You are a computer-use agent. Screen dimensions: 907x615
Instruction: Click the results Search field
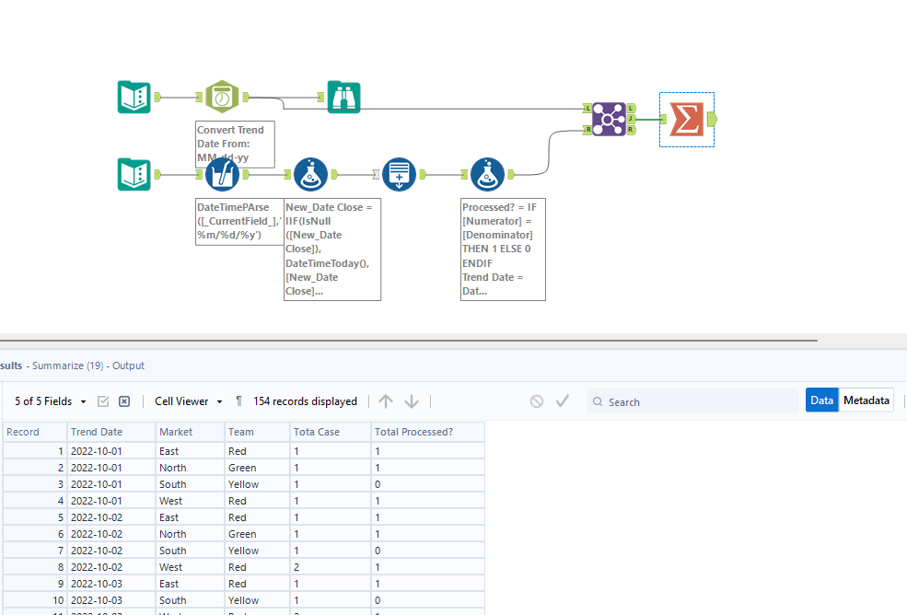pyautogui.click(x=692, y=401)
